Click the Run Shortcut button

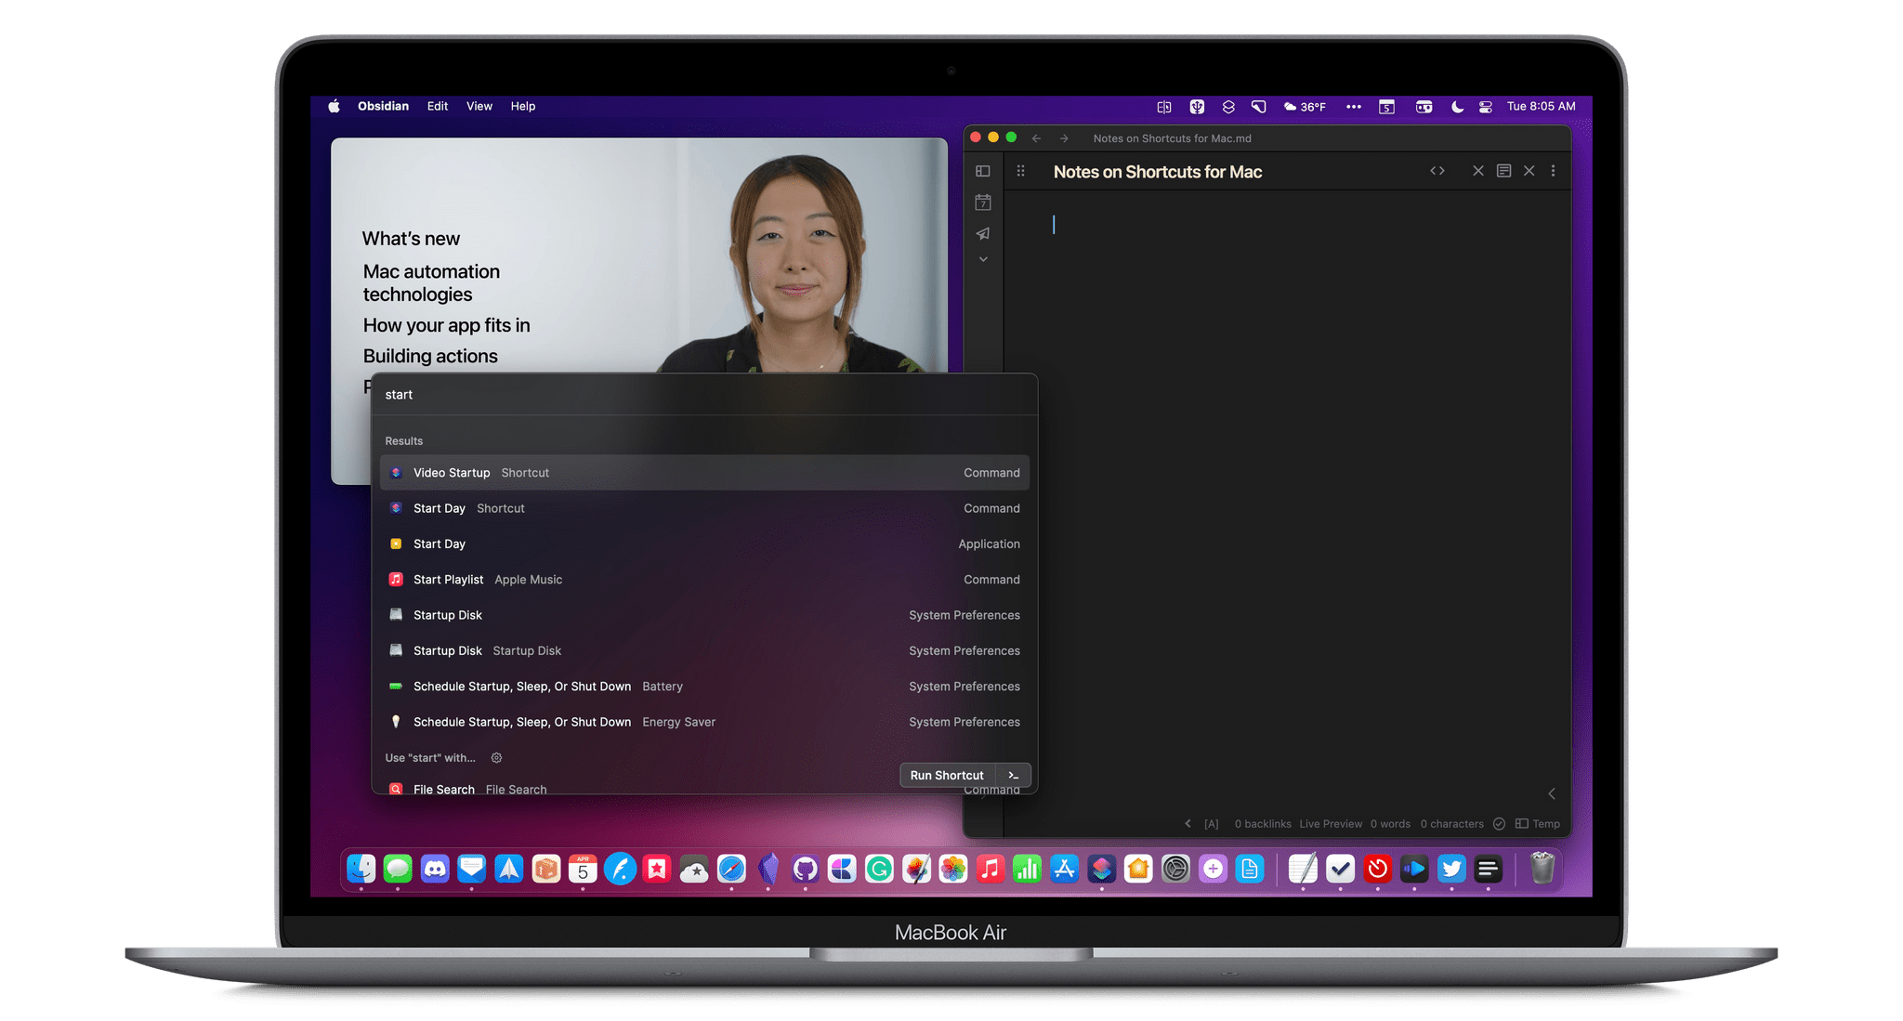point(947,776)
